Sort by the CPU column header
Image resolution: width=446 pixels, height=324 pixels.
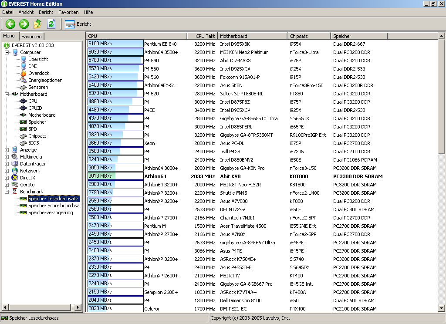[136, 36]
